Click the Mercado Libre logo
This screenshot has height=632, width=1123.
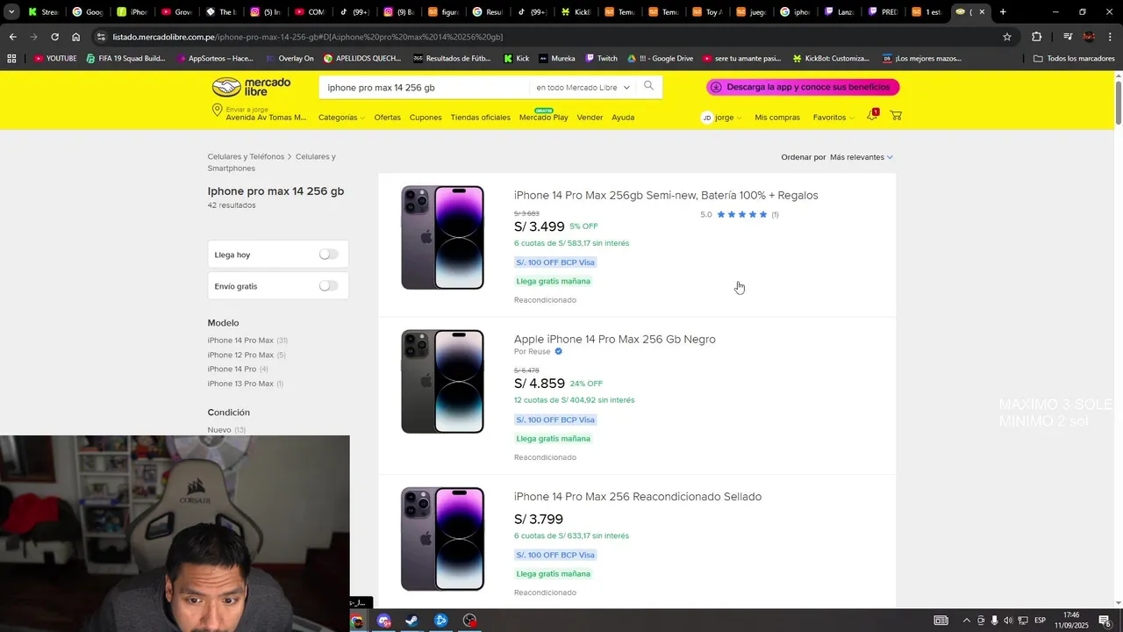click(251, 87)
